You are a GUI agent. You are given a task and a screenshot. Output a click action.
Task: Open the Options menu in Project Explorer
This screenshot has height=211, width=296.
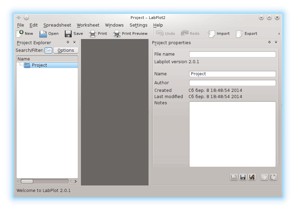tap(65, 50)
